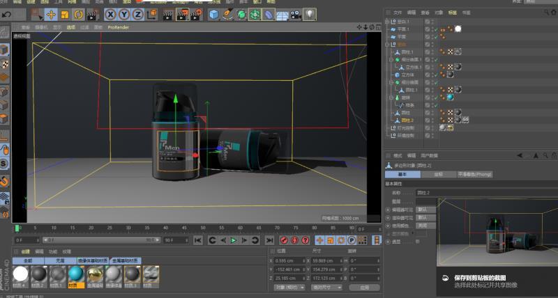Click the light bulb icon in toolbar
Screen dimensions: 558x298
click(x=309, y=13)
